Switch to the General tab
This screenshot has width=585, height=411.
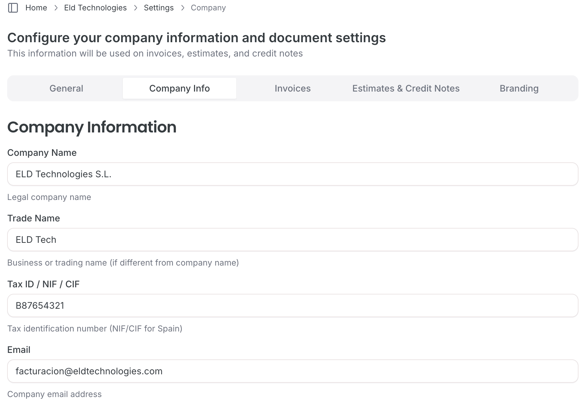66,88
